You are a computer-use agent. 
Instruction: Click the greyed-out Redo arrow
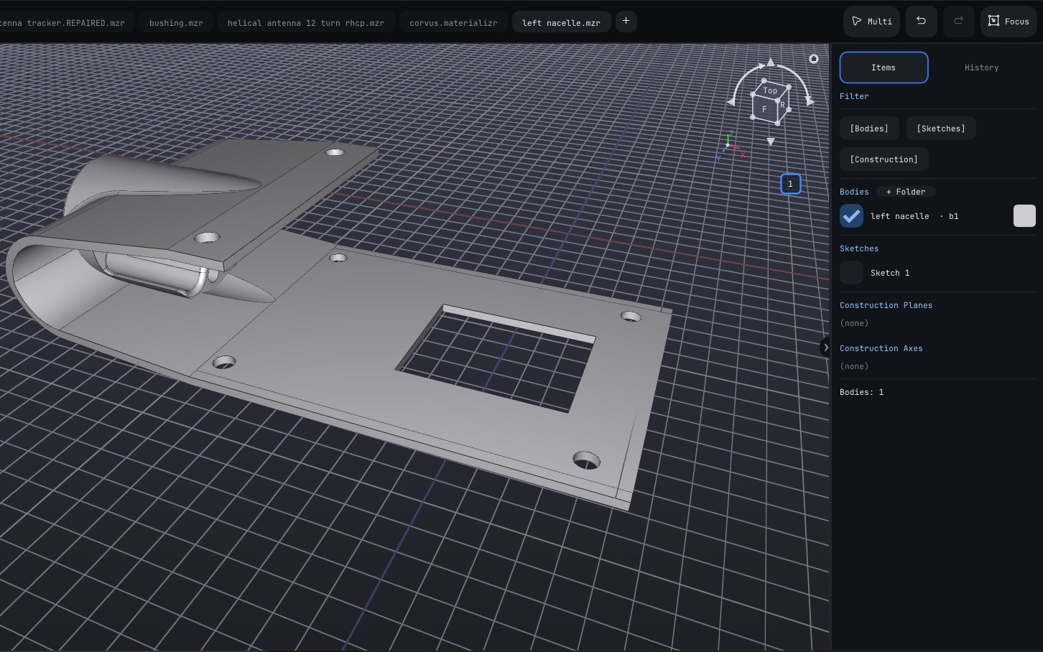(958, 22)
